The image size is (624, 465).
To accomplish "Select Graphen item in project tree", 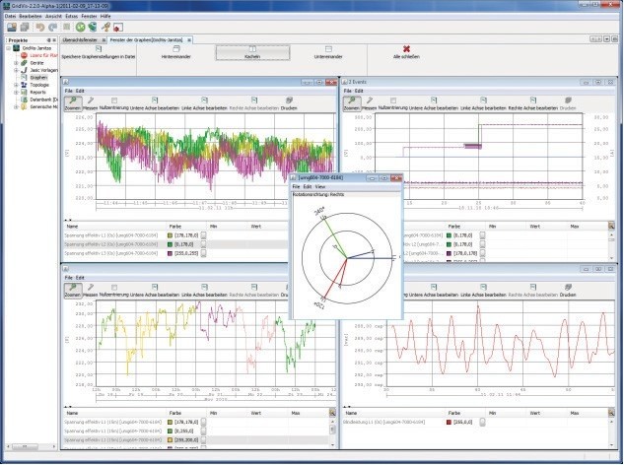I will 35,77.
